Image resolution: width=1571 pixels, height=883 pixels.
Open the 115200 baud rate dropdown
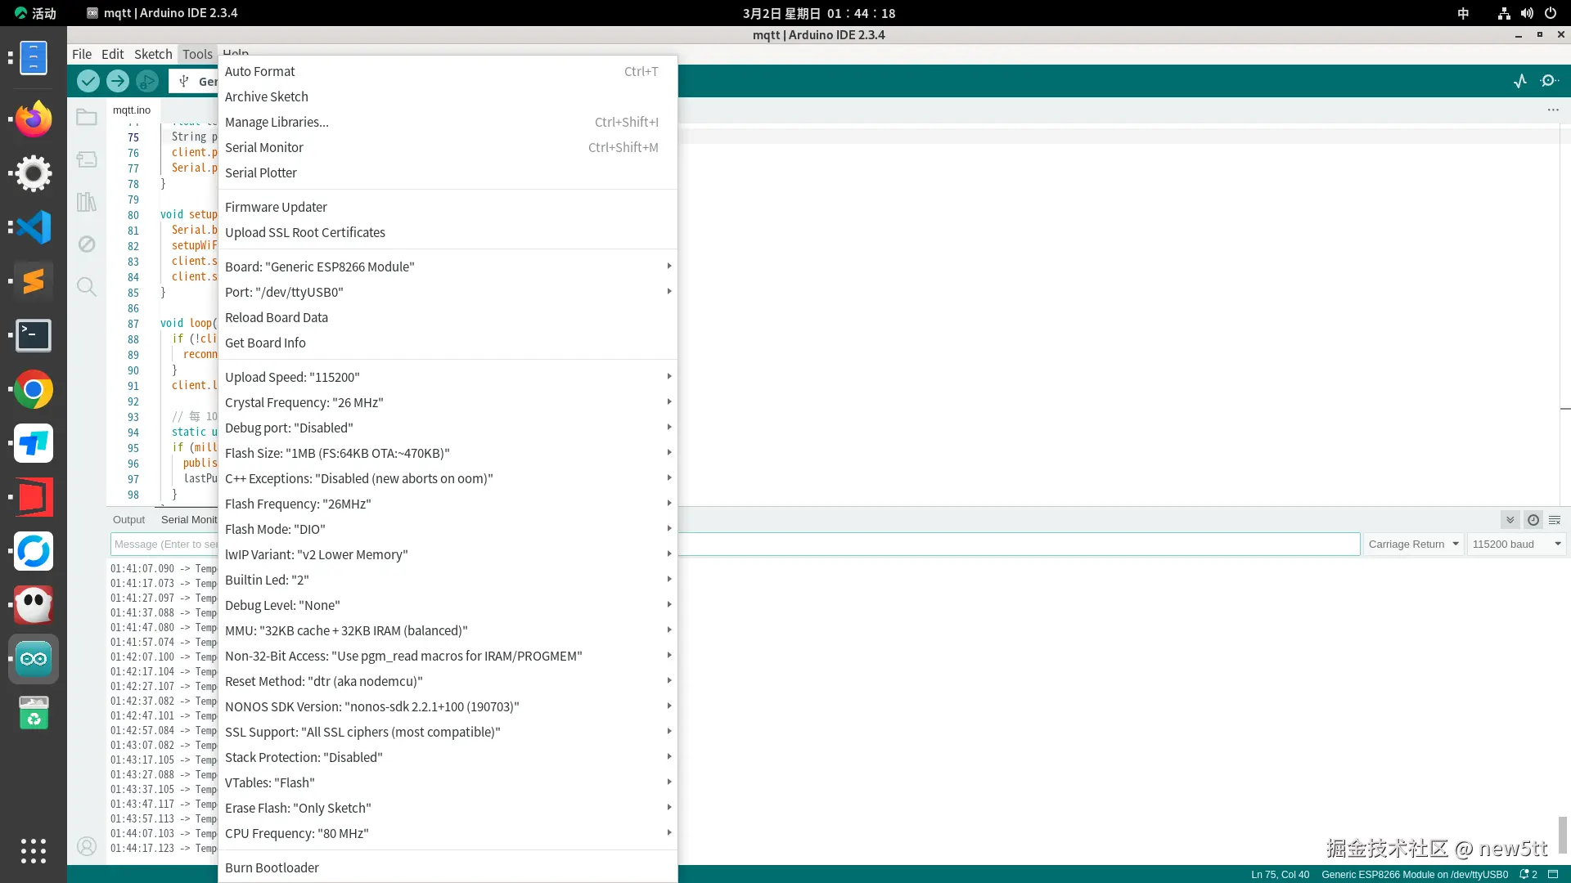(x=1515, y=545)
